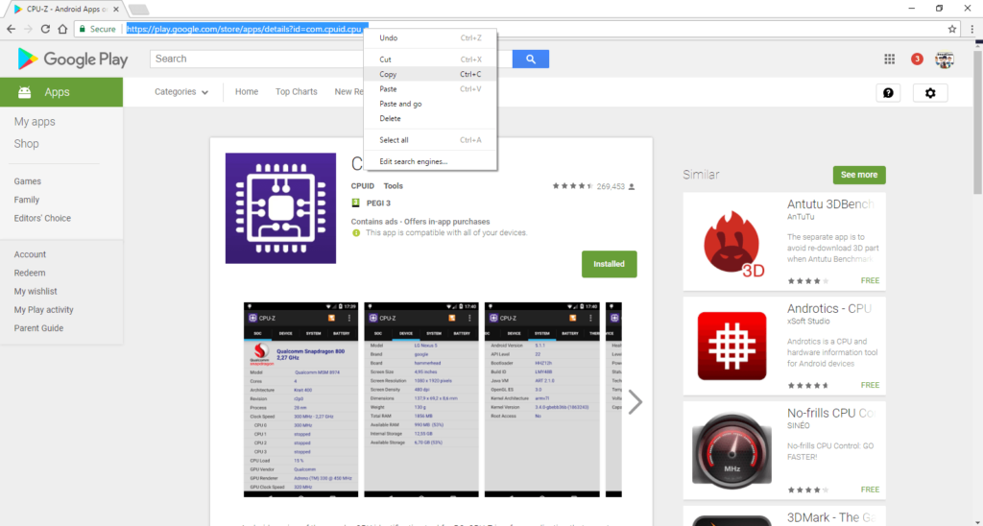Open Edit search engines option
The image size is (983, 526).
430,162
